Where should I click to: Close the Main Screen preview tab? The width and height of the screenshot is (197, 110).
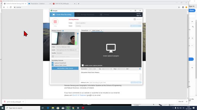coord(101,31)
